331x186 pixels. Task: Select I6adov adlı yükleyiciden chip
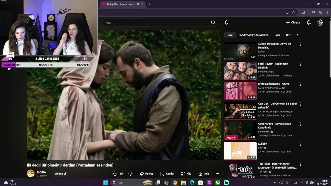click(254, 35)
